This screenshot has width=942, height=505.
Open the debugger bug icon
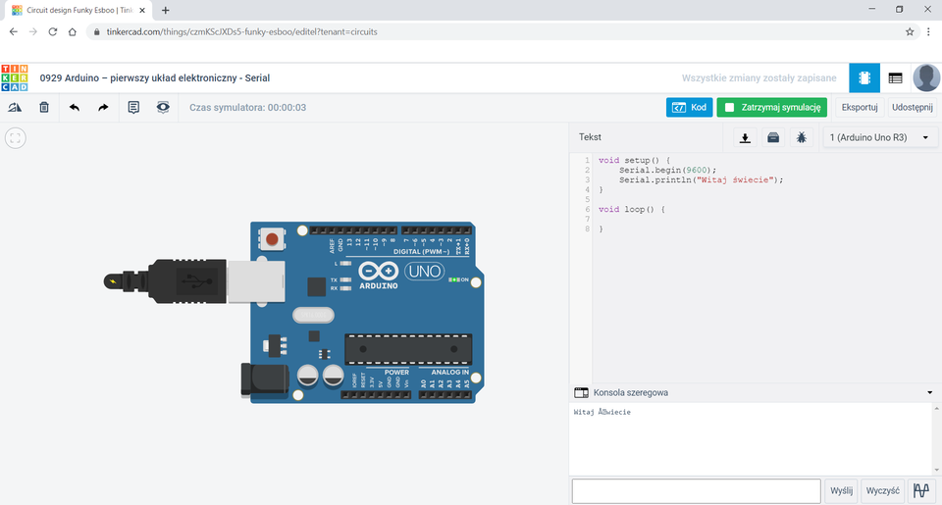point(802,137)
